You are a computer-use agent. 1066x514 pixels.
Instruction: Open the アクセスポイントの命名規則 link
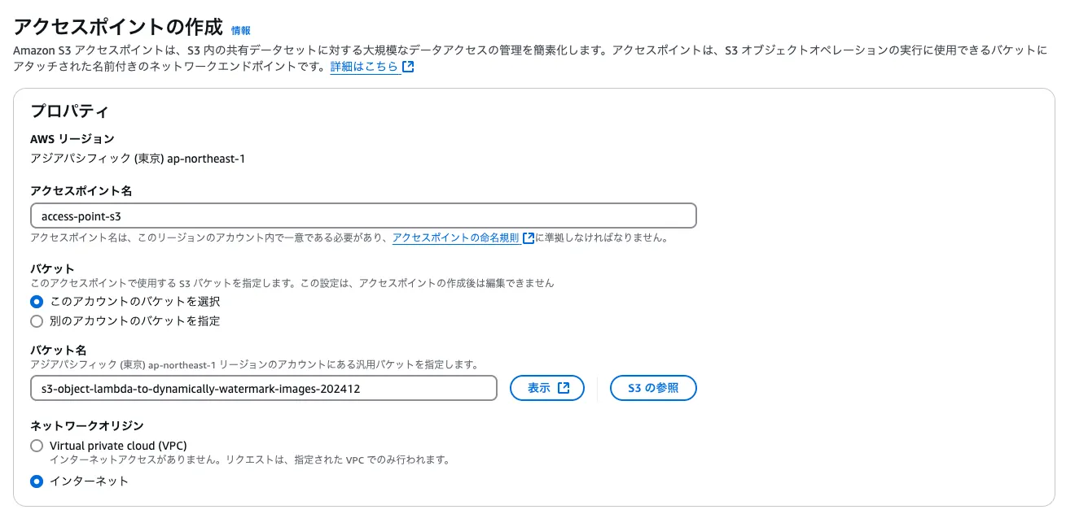click(455, 238)
